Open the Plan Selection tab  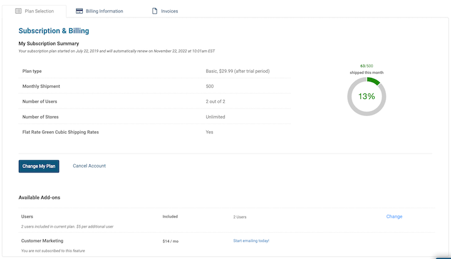(34, 11)
